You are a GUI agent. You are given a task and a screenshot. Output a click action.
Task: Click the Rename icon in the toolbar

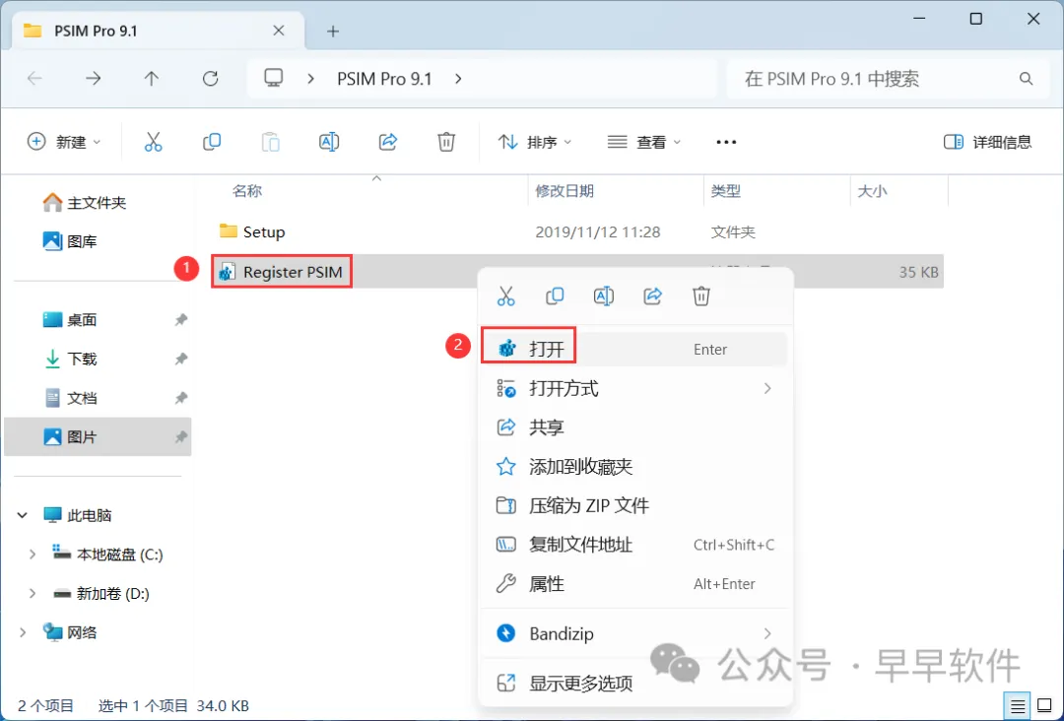coord(329,142)
